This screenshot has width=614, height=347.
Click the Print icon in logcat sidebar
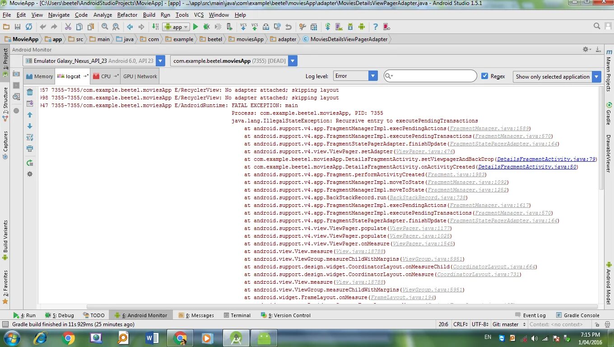pos(30,149)
